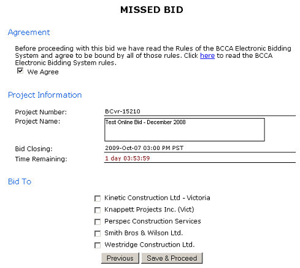Click the red Time Remaining countdown
300x268 pixels.
[128, 158]
